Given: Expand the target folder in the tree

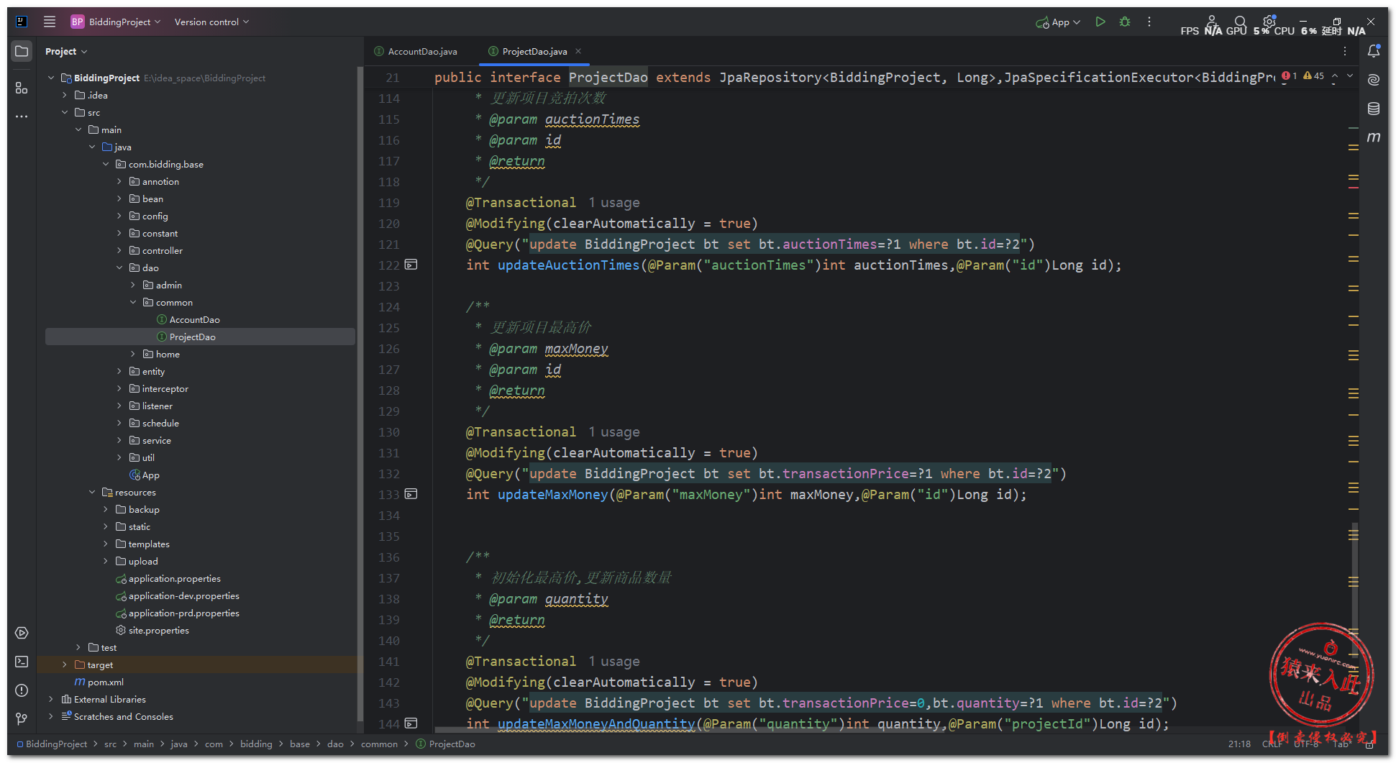Looking at the screenshot, I should pyautogui.click(x=65, y=665).
